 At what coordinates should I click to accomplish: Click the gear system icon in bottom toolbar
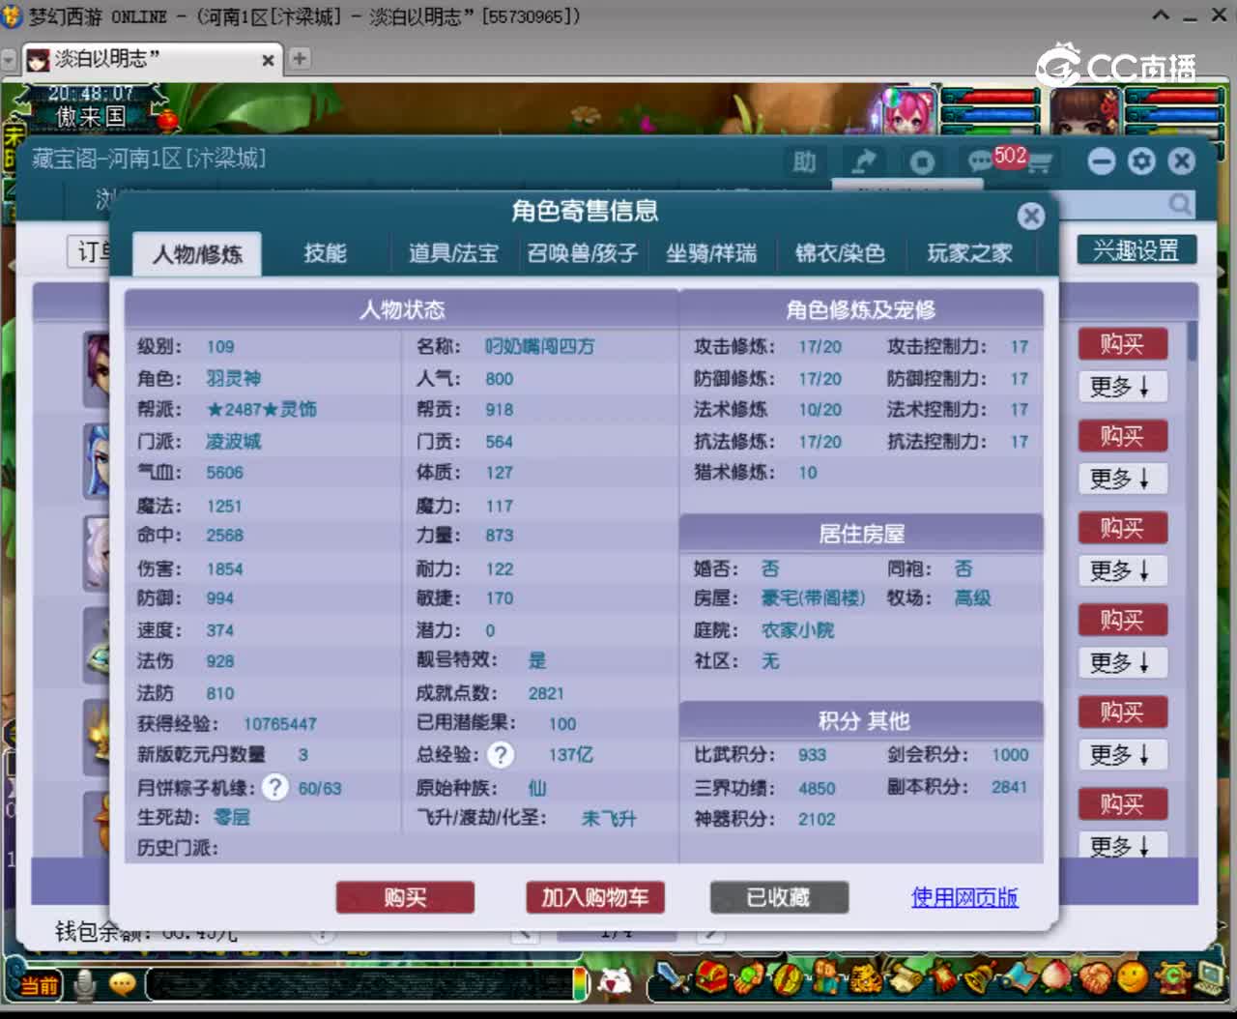[1172, 978]
